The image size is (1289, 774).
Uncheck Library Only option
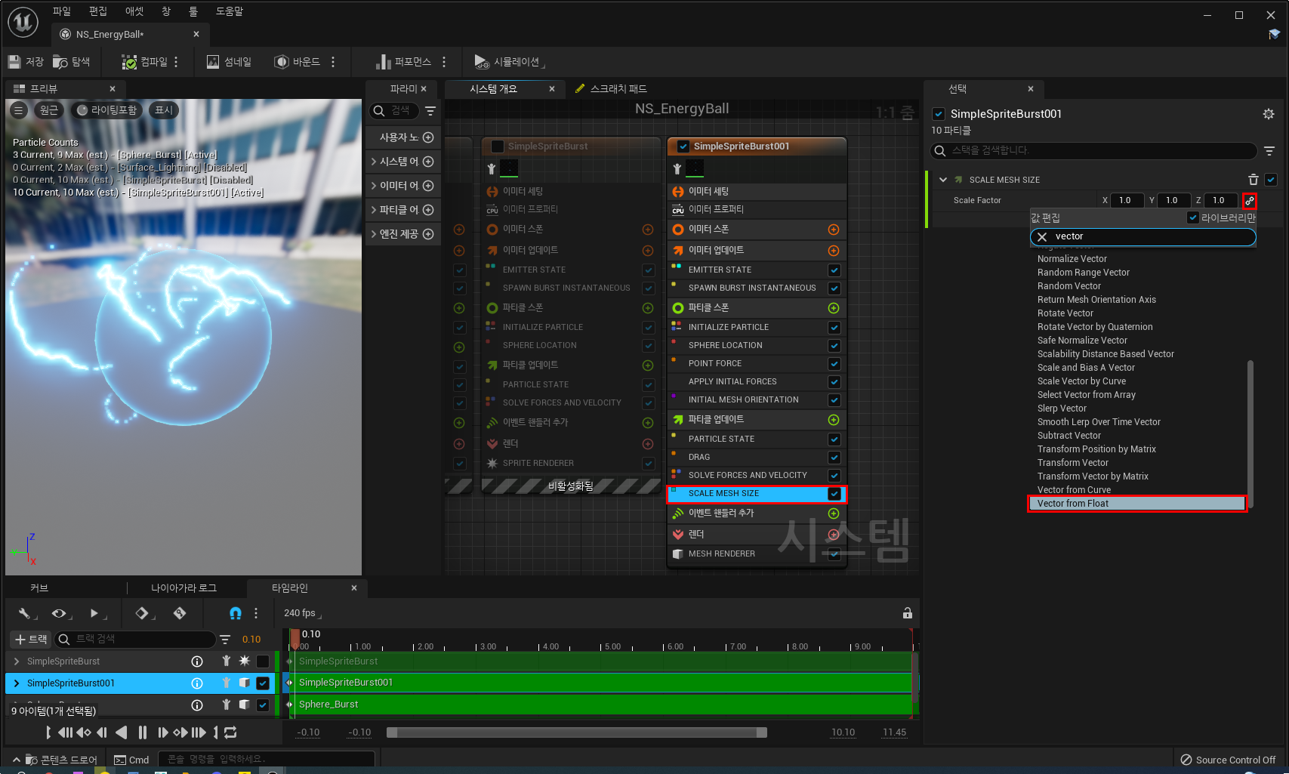click(x=1193, y=217)
